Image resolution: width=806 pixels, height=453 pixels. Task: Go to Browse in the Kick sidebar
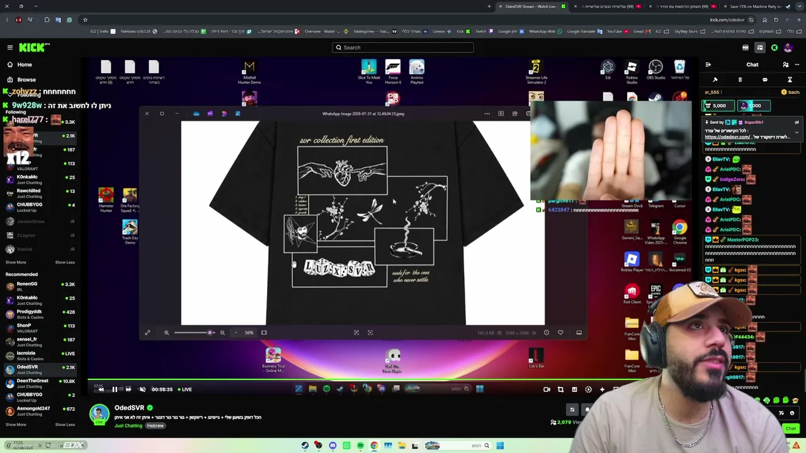26,79
